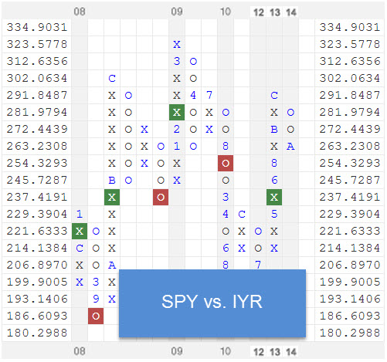Click the B in the 272.4439 row
The height and width of the screenshot is (362, 387).
[x=274, y=129]
